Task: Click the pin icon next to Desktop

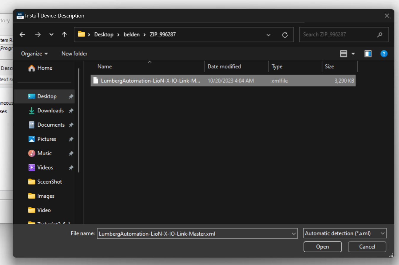Action: point(71,96)
